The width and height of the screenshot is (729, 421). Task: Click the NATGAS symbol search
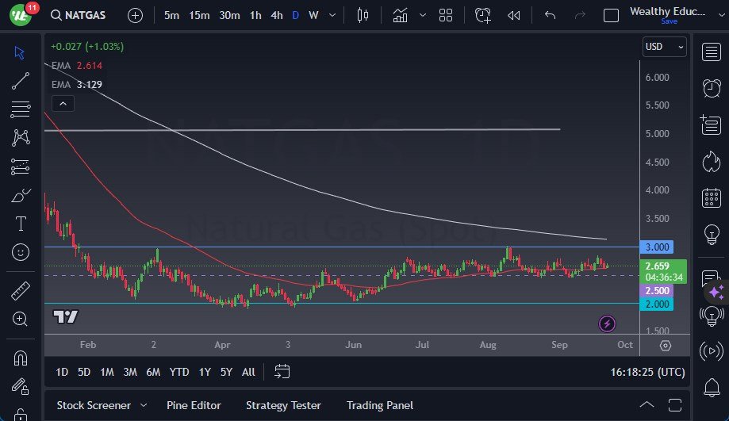pyautogui.click(x=79, y=15)
